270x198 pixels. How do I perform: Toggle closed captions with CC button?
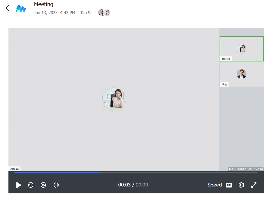tap(229, 185)
